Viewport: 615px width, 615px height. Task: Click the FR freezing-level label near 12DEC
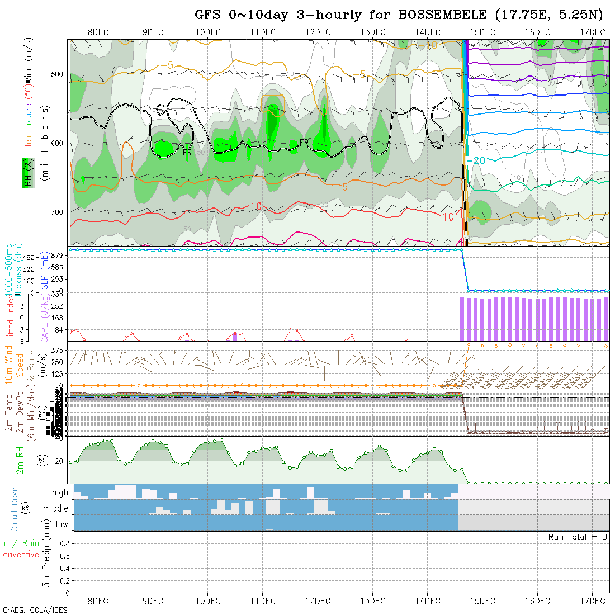click(x=304, y=143)
